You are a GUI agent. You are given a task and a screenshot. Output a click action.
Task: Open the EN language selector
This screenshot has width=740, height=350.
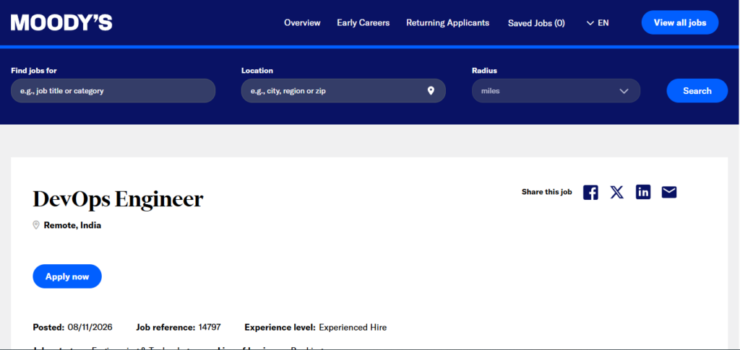(x=598, y=22)
